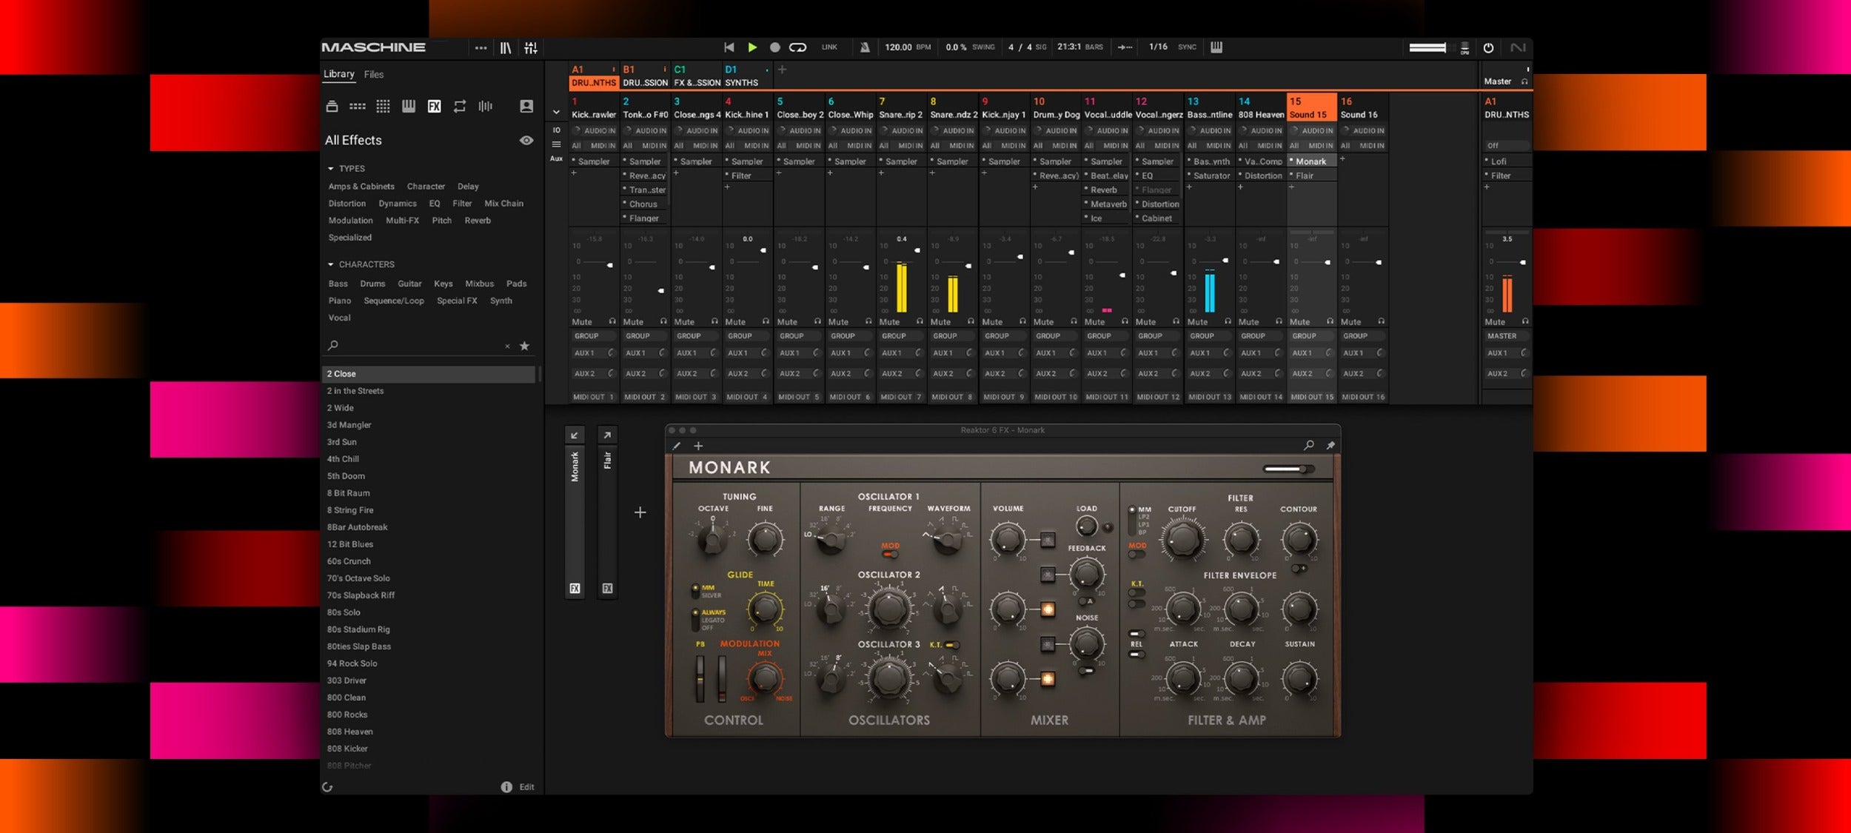Collapse the CHARACTERS section
Viewport: 1851px width, 833px height.
point(331,264)
